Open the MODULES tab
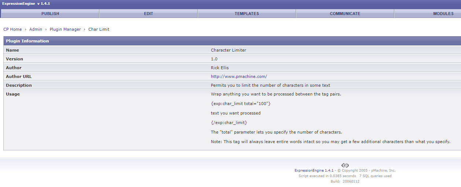The height and width of the screenshot is (187, 461). point(443,14)
